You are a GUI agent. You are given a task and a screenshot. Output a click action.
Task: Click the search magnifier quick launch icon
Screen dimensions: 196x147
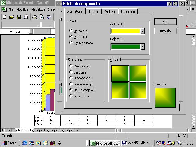[39, 143]
